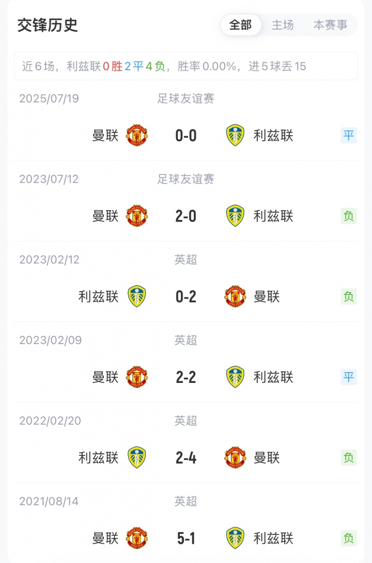The image size is (372, 563).
Task: Click Leeds United crest in 2021/08/14 match
Action: 235,539
